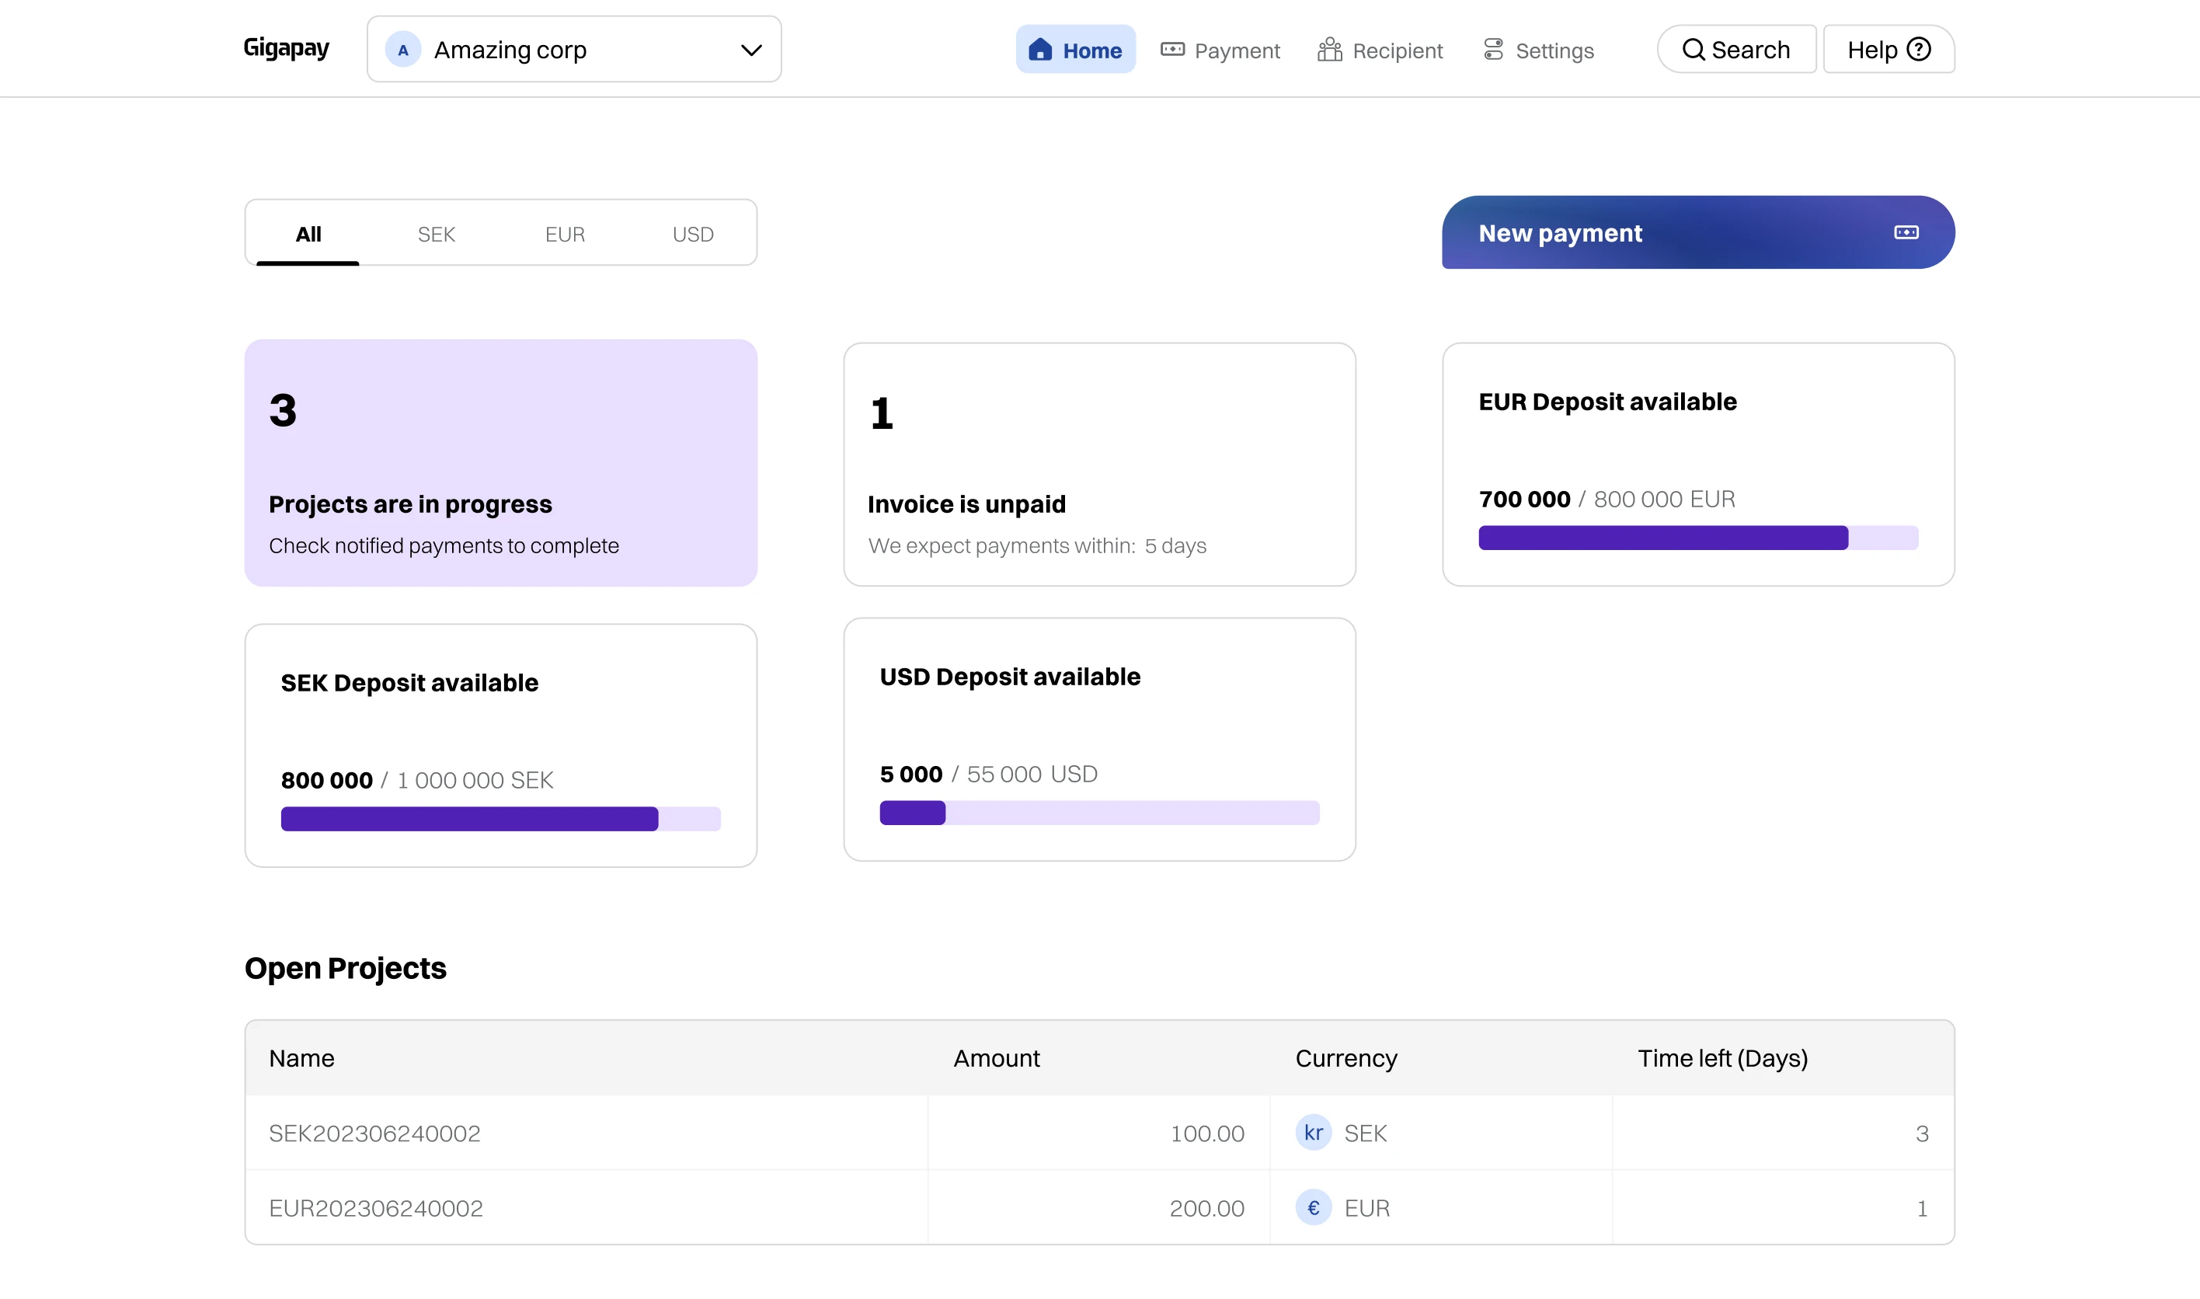
Task: Expand the Amazing corp dropdown chevron
Action: pos(751,50)
